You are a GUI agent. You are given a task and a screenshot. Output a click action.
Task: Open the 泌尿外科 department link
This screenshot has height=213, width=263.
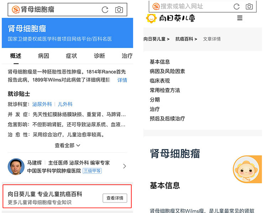(42, 104)
